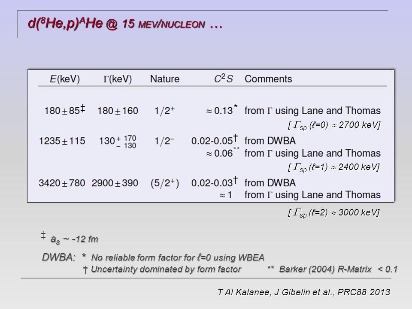Click the Comments column header

click(268, 79)
